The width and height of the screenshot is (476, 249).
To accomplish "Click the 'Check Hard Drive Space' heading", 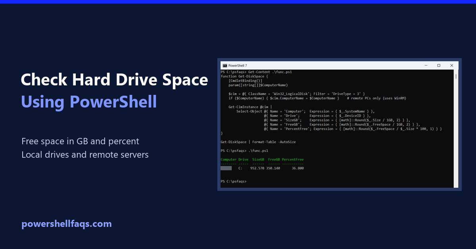I will point(114,80).
